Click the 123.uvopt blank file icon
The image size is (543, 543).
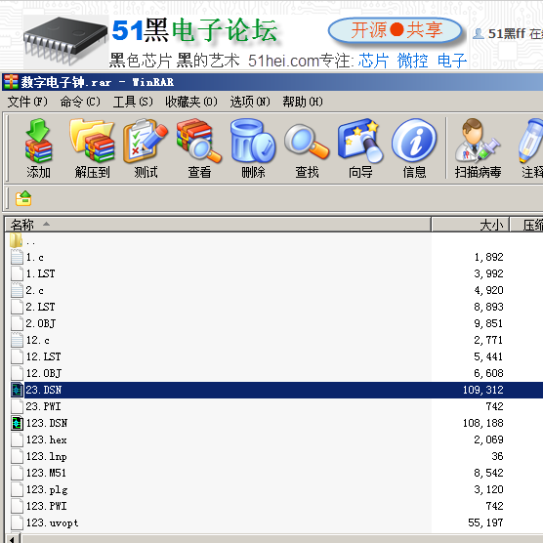point(17,522)
